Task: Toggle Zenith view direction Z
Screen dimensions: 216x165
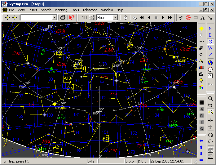Action: tap(210, 55)
